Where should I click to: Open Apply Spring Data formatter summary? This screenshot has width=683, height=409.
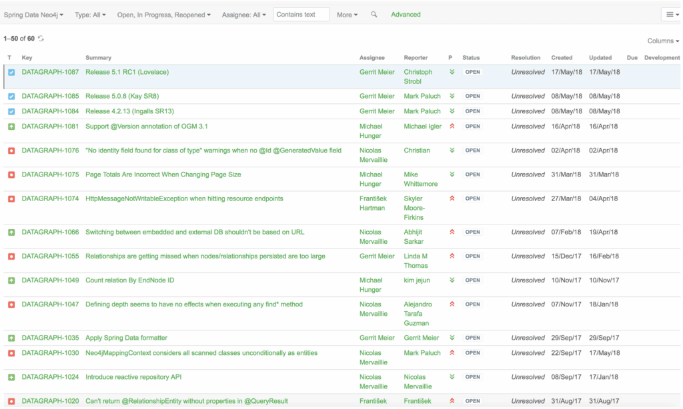pos(126,338)
